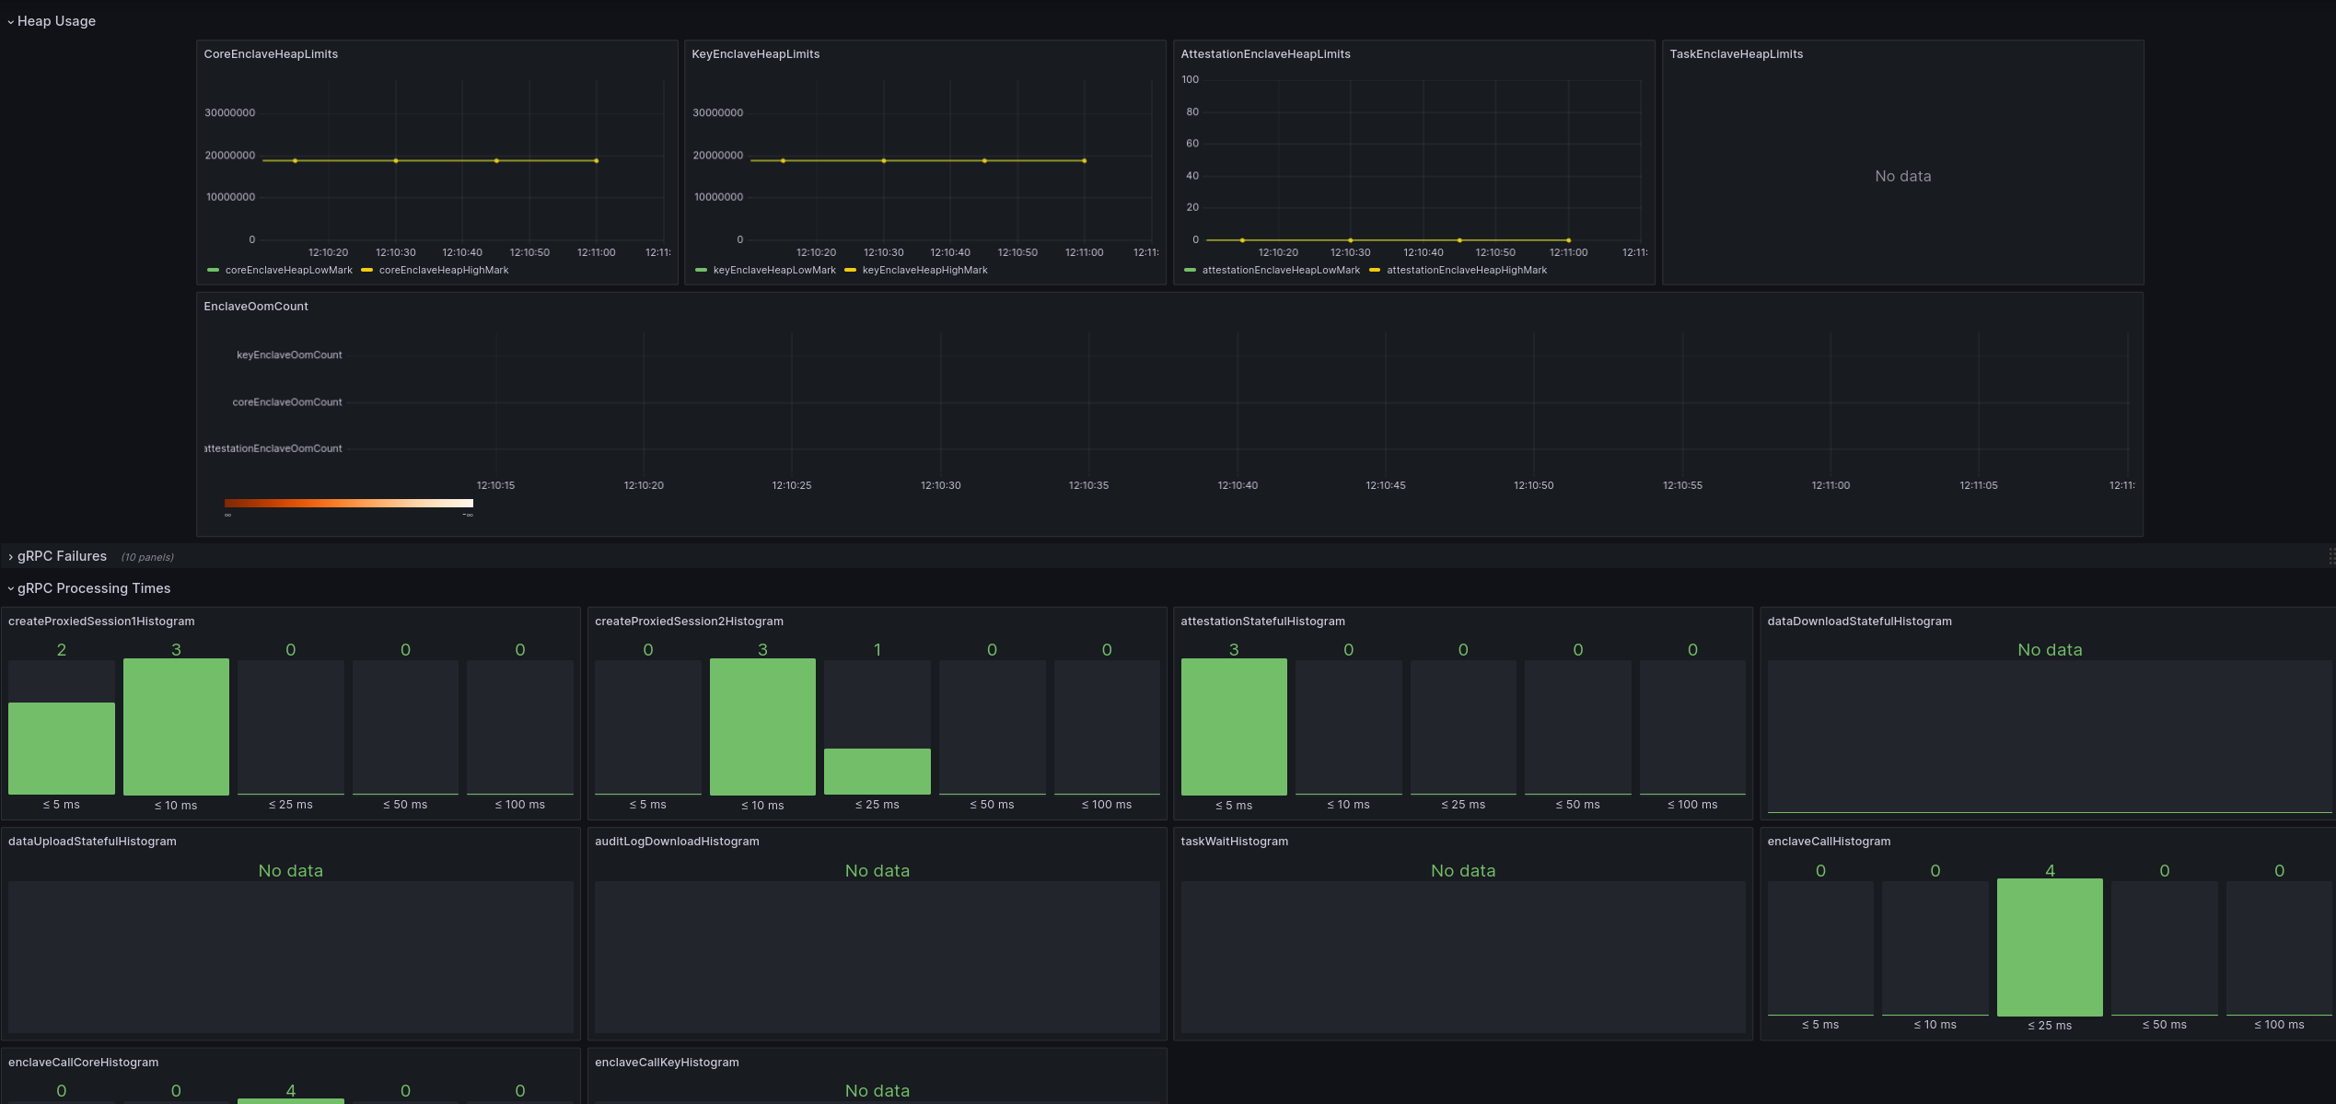This screenshot has height=1104, width=2336.
Task: Toggle keyEnclaveHeapLowMark series in legend
Action: tap(774, 271)
